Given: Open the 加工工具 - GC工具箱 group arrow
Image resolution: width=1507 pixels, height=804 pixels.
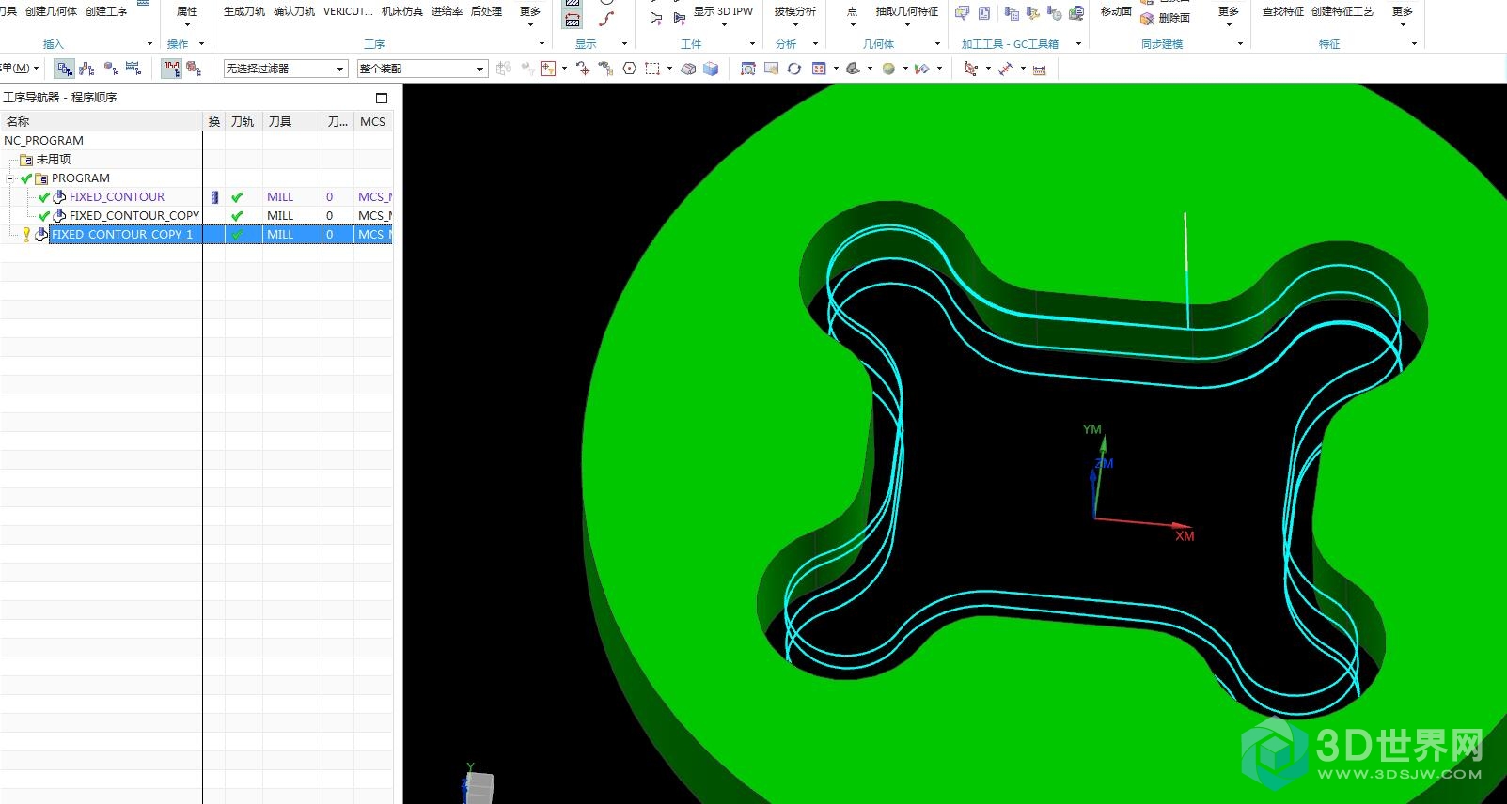Looking at the screenshot, I should tap(1078, 44).
